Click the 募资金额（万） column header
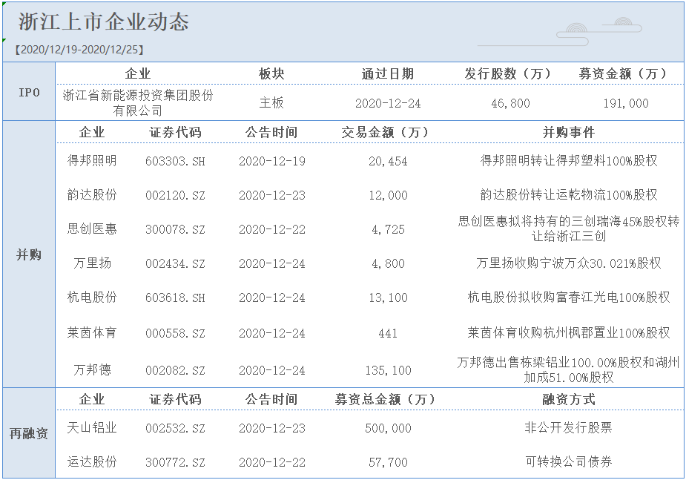 click(x=626, y=73)
